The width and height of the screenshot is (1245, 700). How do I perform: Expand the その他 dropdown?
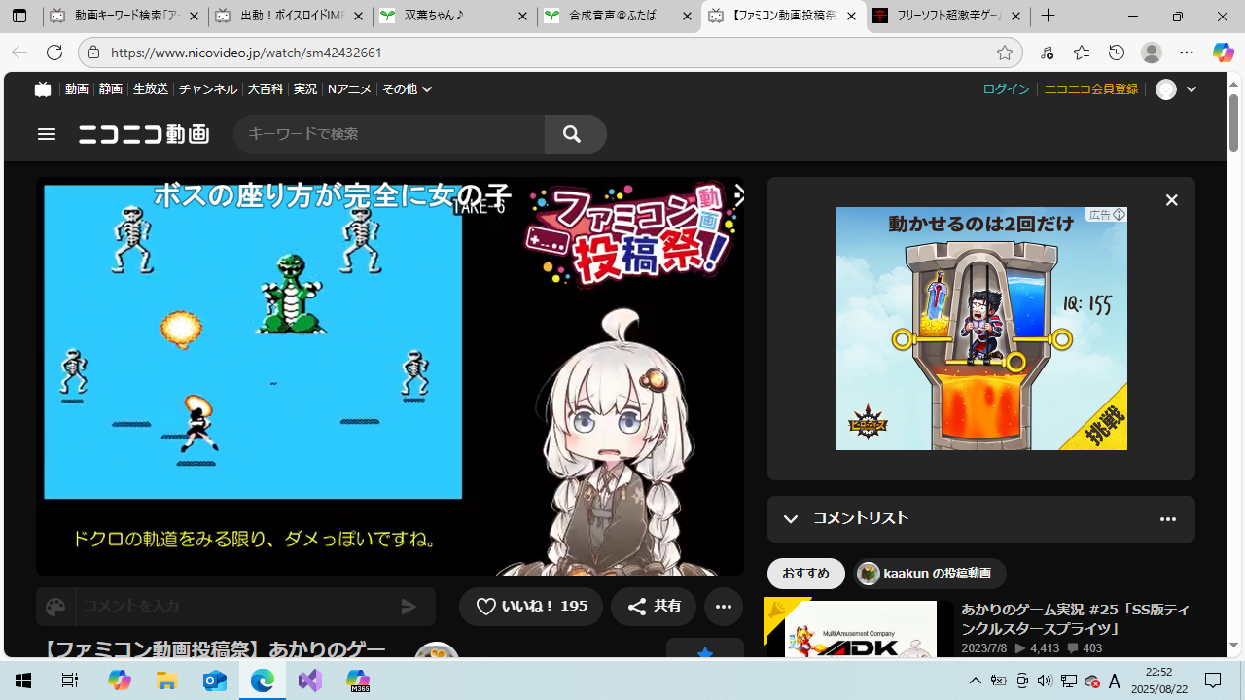407,89
